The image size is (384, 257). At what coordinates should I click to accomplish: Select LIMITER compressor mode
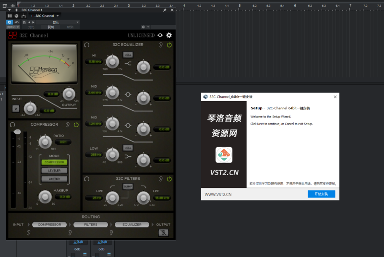[x=54, y=179]
